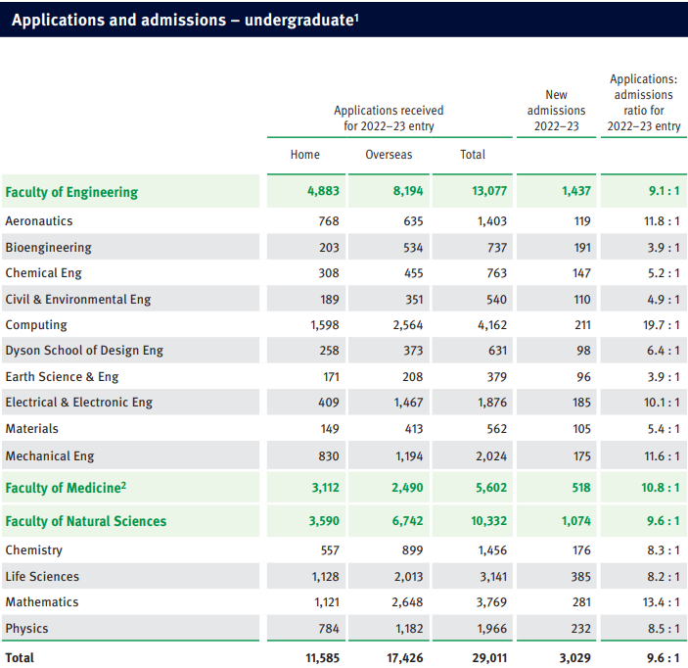
Task: Select the Life Sciences new admissions 385
Action: coord(580,577)
